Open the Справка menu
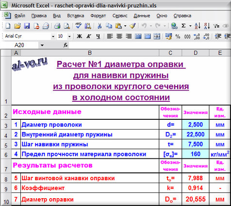Viewport: 231px width, 206px height. click(x=182, y=16)
